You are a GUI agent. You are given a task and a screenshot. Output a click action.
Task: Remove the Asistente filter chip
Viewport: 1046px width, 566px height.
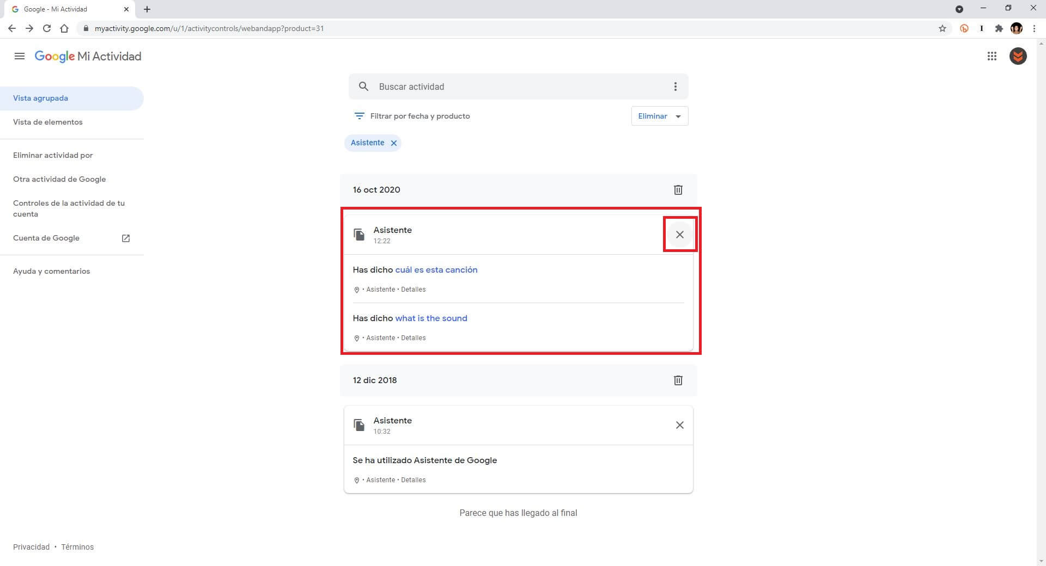pos(393,143)
